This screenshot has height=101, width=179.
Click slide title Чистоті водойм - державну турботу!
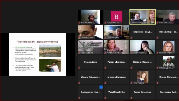[x=37, y=42]
